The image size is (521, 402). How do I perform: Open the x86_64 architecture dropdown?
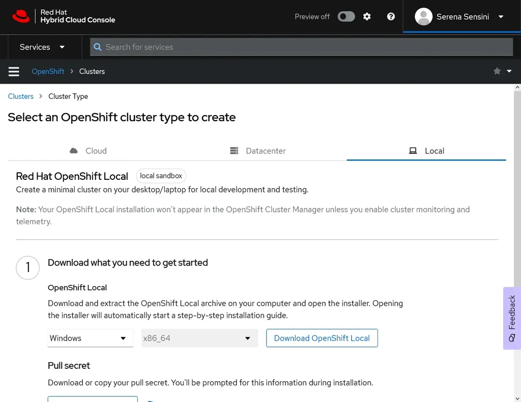(199, 338)
